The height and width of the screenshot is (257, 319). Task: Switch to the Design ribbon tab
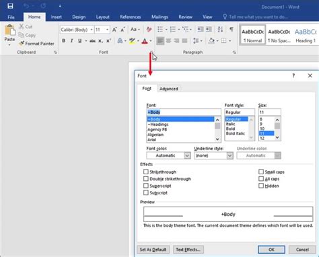coord(79,17)
